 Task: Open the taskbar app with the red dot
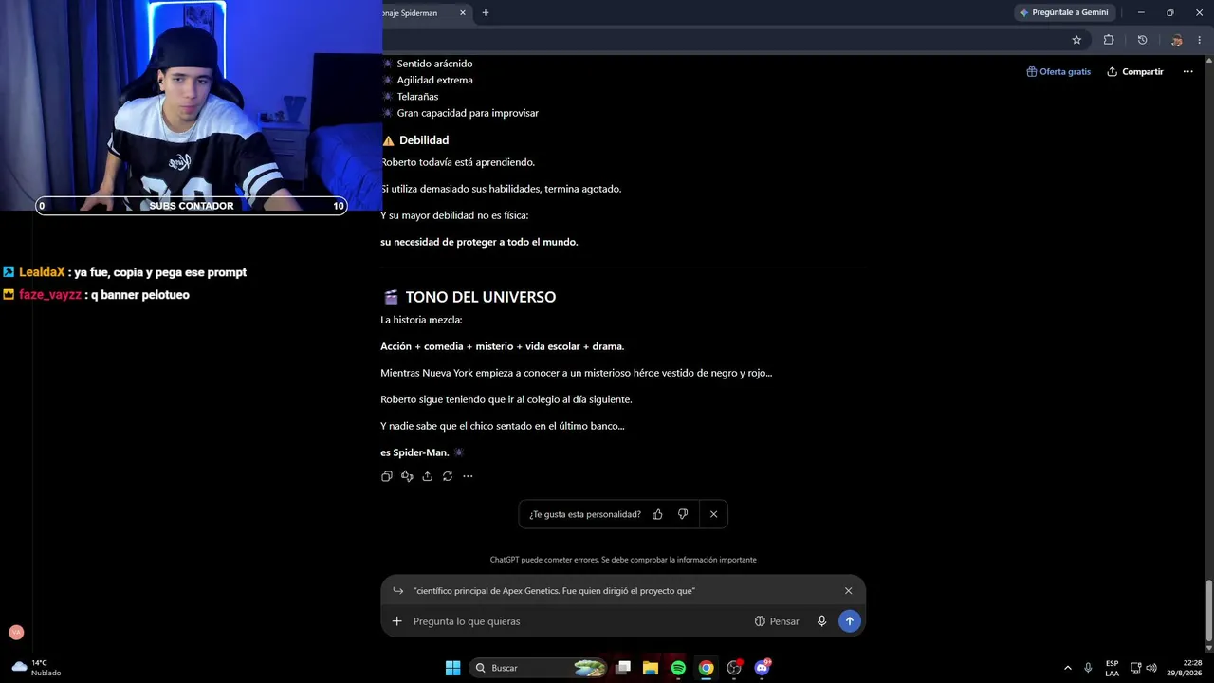[734, 668]
